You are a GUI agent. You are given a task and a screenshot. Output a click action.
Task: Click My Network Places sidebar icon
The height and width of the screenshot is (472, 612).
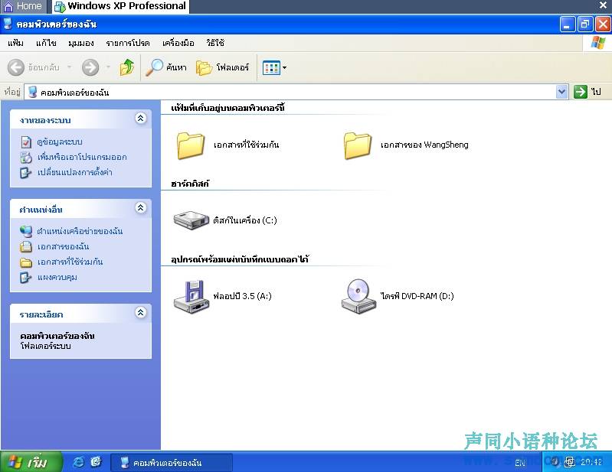click(26, 231)
